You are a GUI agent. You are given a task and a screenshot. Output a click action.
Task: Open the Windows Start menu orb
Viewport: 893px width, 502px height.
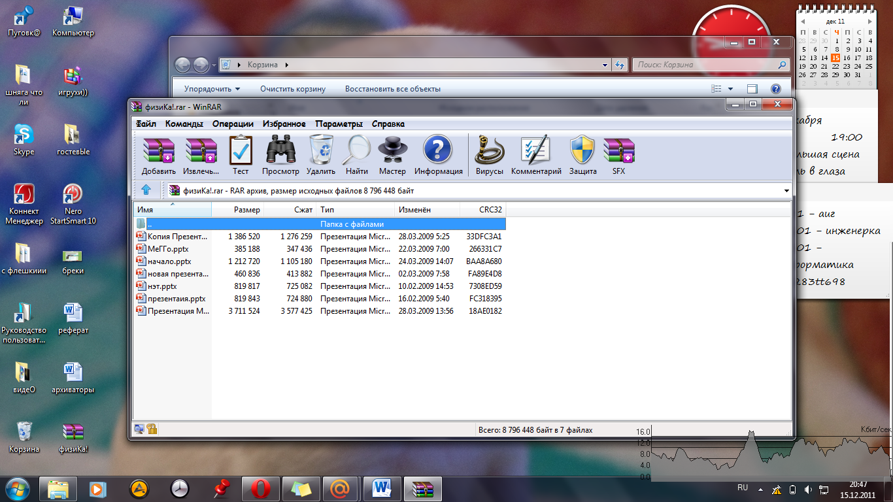[18, 488]
